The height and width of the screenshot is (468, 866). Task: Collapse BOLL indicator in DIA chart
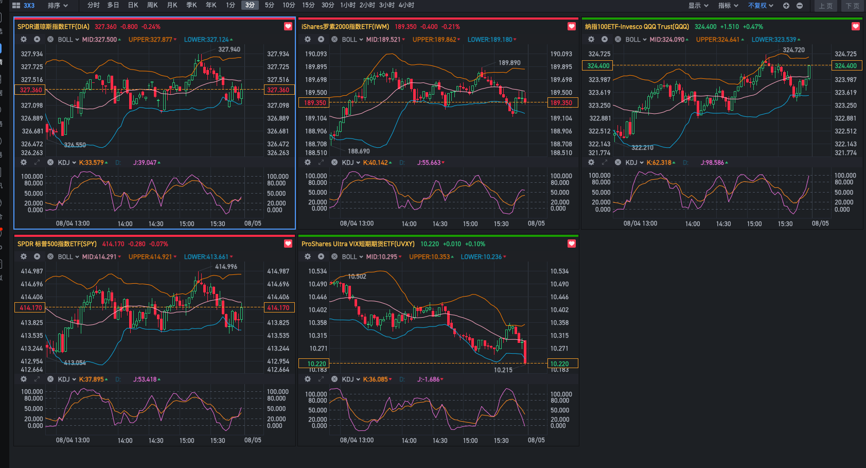pyautogui.click(x=37, y=40)
